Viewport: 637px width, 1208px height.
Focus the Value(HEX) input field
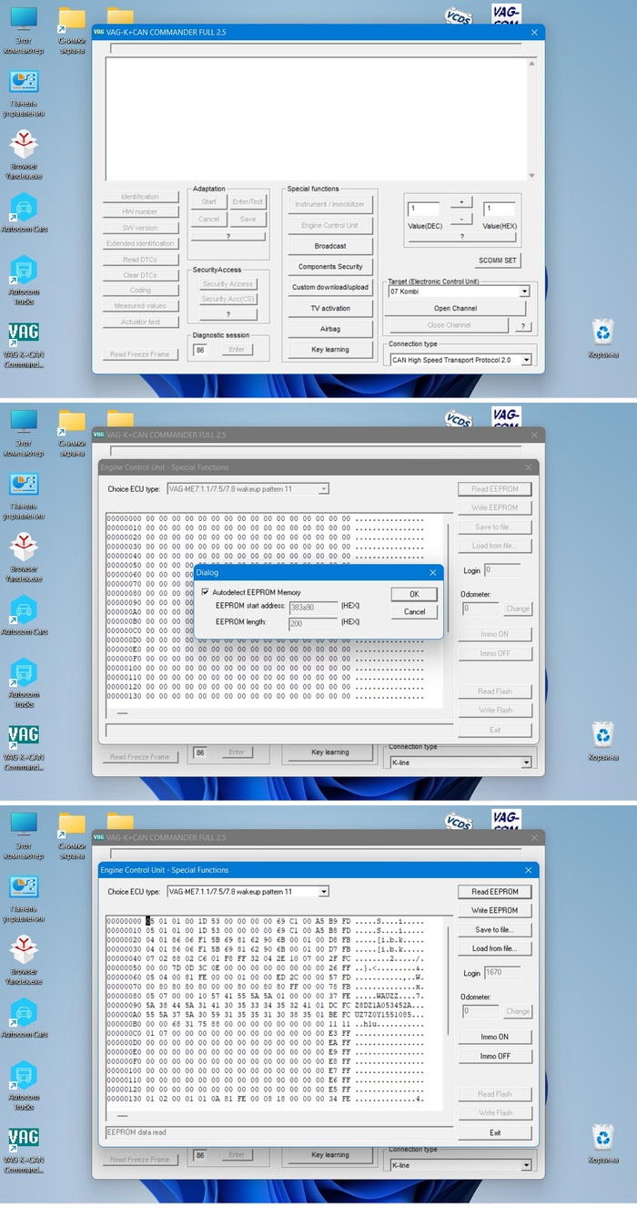click(499, 209)
